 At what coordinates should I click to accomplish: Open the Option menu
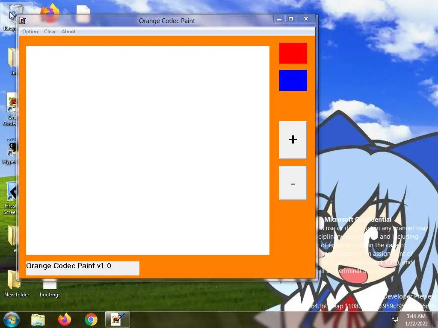point(30,32)
